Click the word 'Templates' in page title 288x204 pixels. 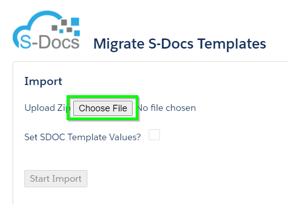[232, 44]
